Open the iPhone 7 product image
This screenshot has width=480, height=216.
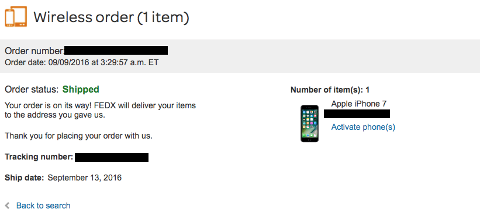click(309, 123)
